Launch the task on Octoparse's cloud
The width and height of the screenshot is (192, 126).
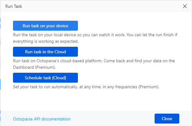[45, 52]
